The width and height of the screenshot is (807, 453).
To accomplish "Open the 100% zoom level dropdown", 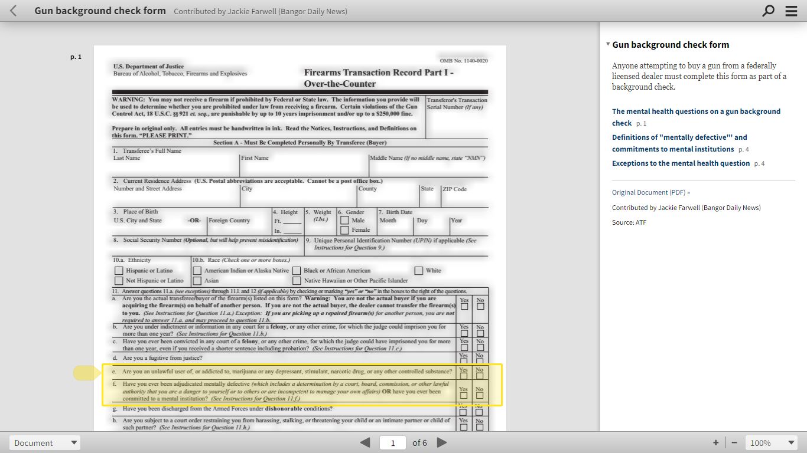I will coord(772,443).
